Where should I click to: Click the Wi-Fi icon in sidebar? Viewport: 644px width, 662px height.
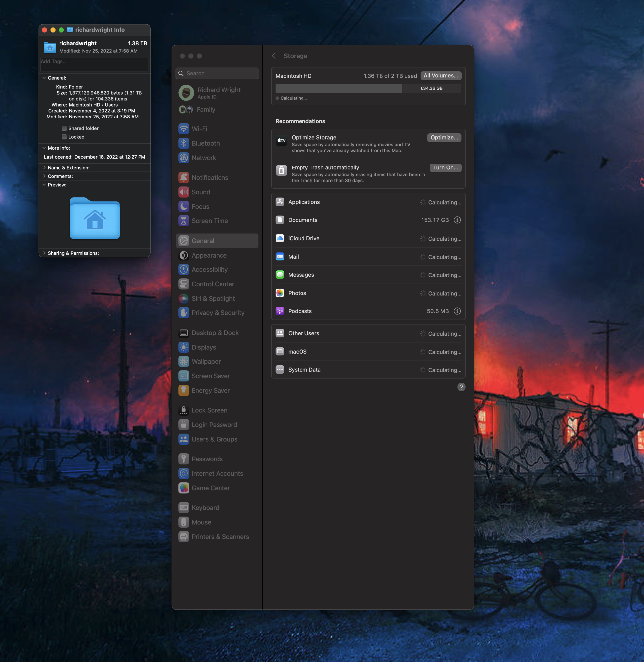coord(184,129)
